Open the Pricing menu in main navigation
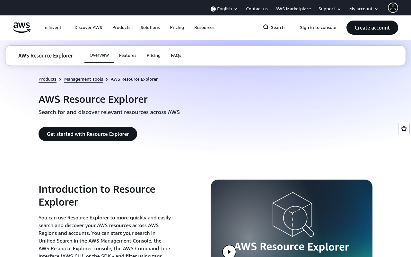 [x=177, y=28]
